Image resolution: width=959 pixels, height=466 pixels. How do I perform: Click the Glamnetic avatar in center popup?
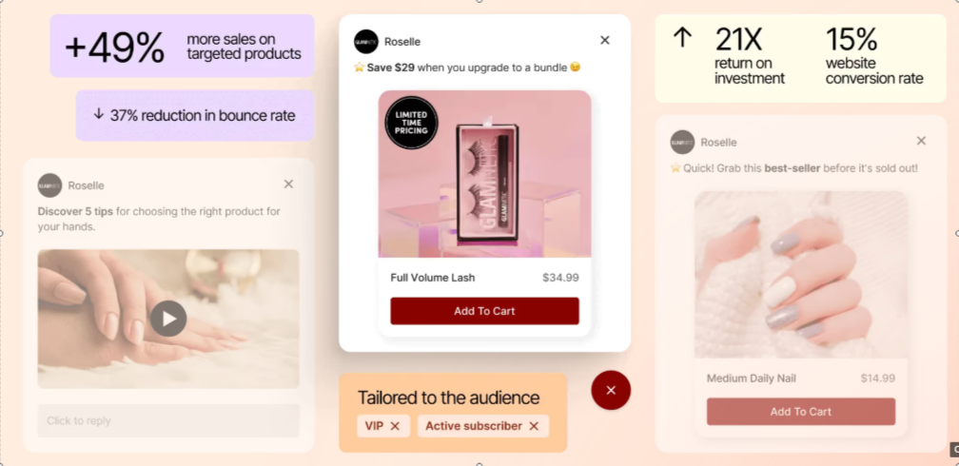pos(365,42)
